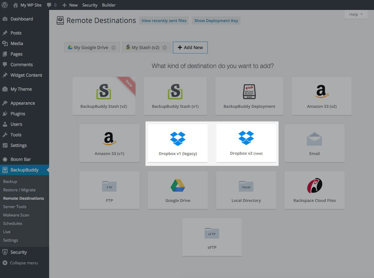Open Restore / Migrate submenu item
The height and width of the screenshot is (278, 374).
19,190
